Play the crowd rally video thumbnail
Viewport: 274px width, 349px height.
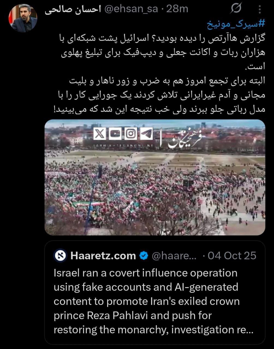[155, 177]
